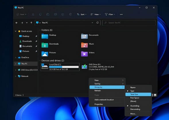The width and height of the screenshot is (169, 120).
Task: Open sidebar Pictures quick access item
Action: [26, 51]
